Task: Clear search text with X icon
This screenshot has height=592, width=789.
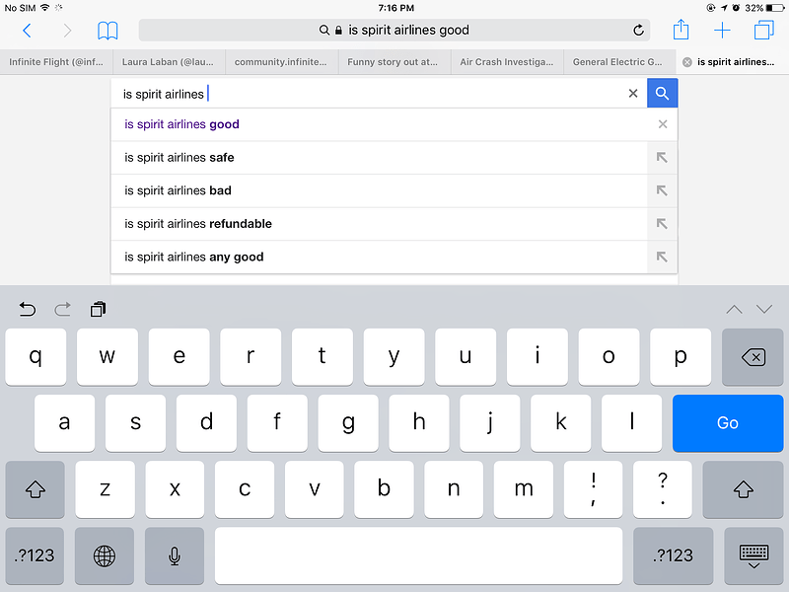Action: 633,94
